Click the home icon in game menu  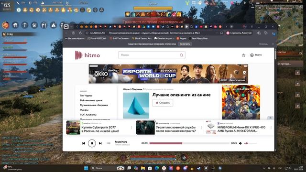pos(15,25)
